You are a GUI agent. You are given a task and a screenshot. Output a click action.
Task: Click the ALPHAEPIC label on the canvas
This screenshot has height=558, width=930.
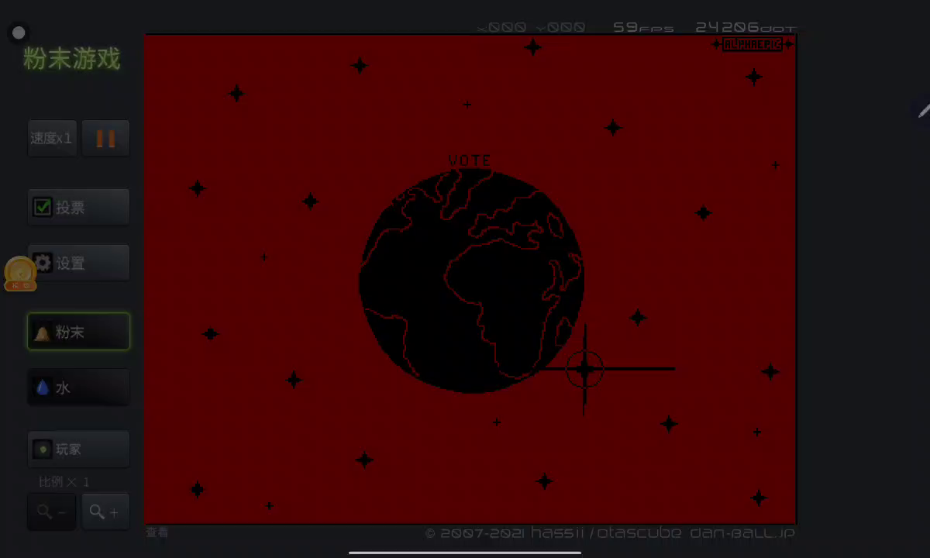pyautogui.click(x=752, y=44)
